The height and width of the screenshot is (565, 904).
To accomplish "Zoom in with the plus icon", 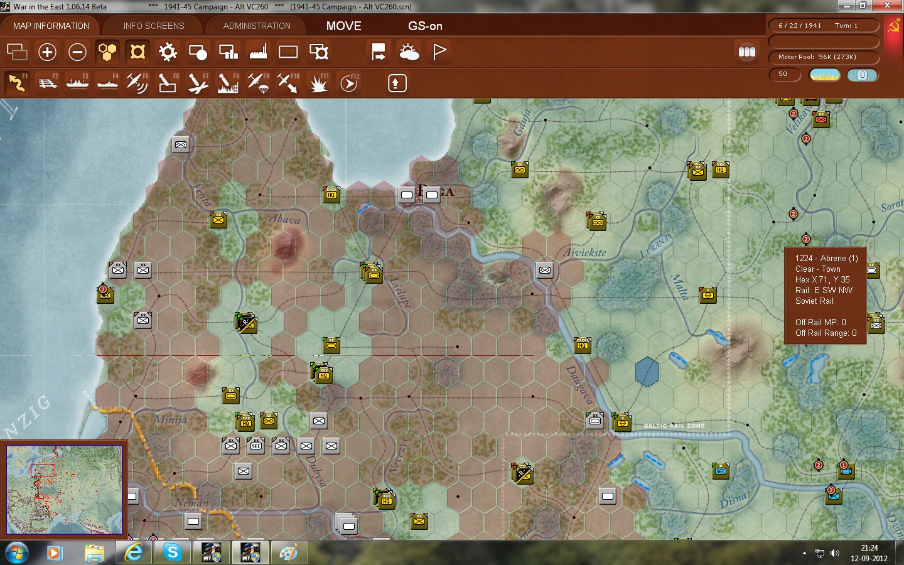I will [47, 52].
